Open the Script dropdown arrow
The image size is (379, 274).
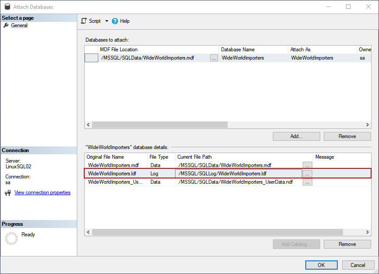tap(107, 21)
